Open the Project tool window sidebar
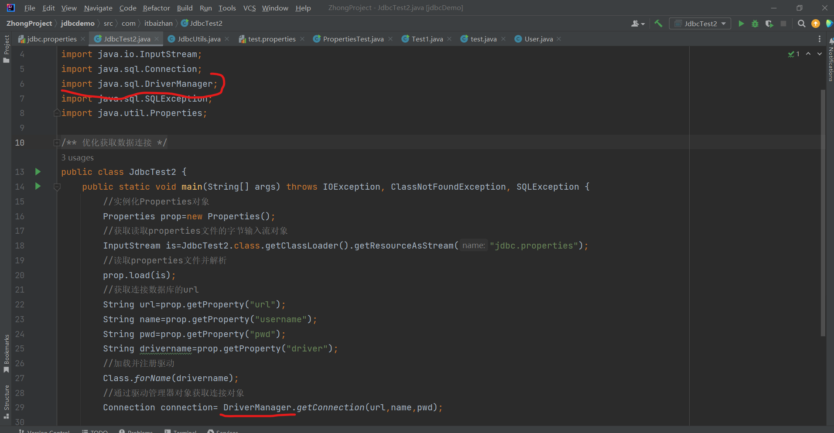 [x=6, y=49]
